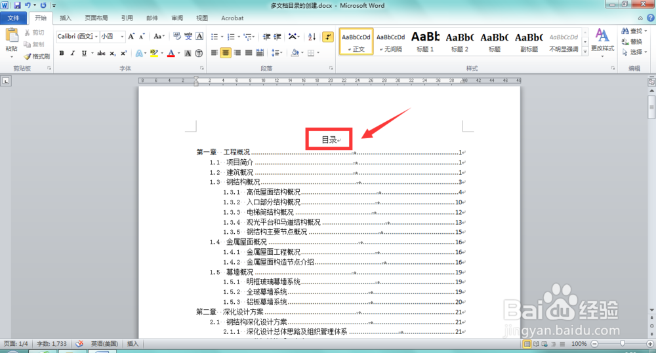This screenshot has width=656, height=353.
Task: Toggle Center alignment button
Action: 226,52
